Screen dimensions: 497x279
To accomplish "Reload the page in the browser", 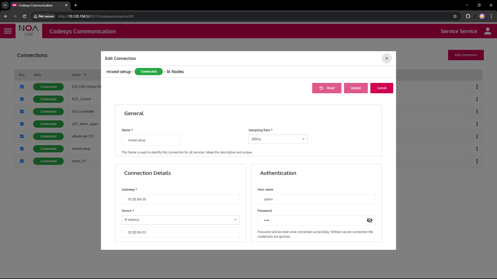I will click(x=24, y=16).
